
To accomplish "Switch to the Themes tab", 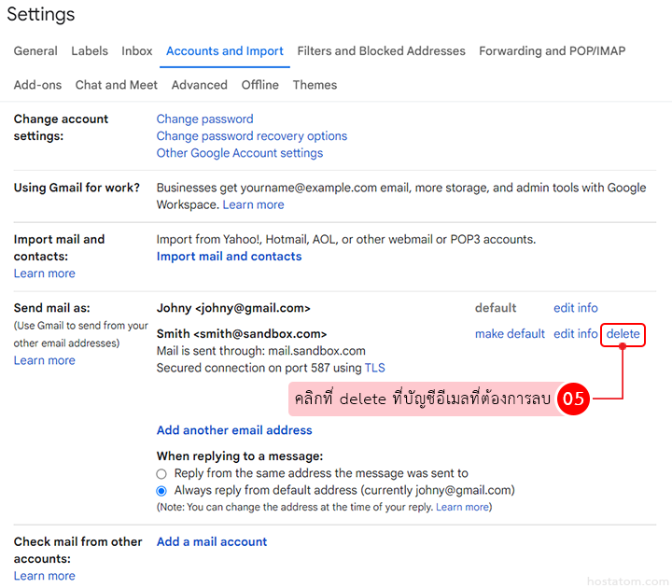I will 315,85.
